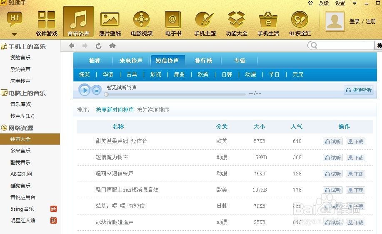382x234 pixels.
Task: Click the playback progress slider handle
Action: pos(106,94)
